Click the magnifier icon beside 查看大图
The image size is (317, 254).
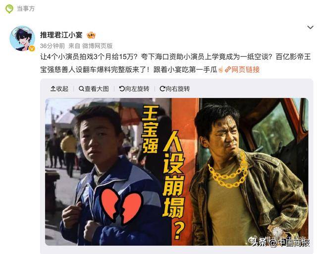81,88
